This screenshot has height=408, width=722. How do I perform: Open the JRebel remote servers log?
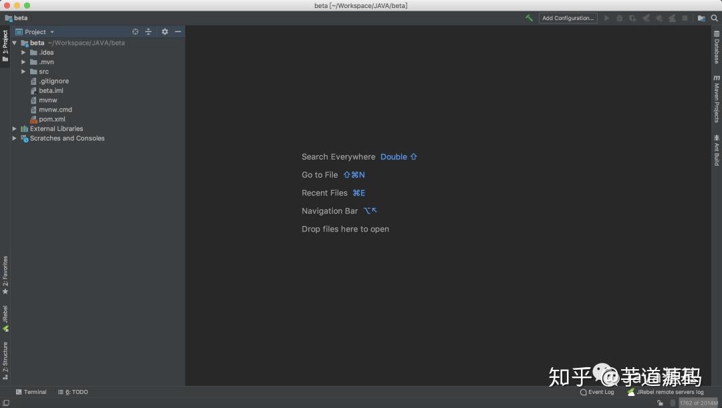point(666,392)
